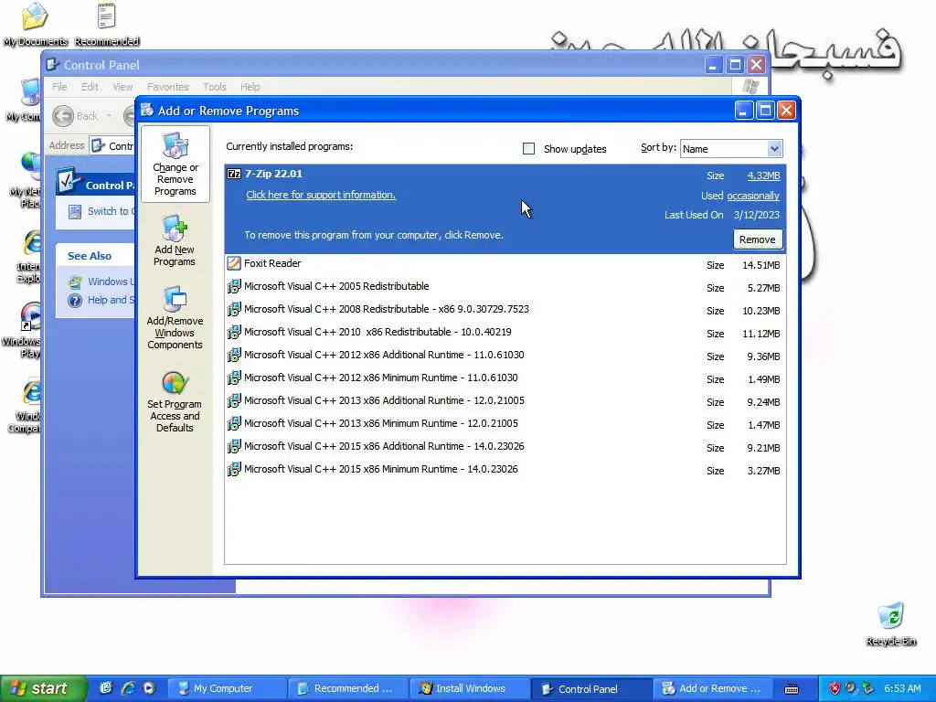Viewport: 936px width, 702px height.
Task: Click Remove button for 7-Zip
Action: (758, 239)
